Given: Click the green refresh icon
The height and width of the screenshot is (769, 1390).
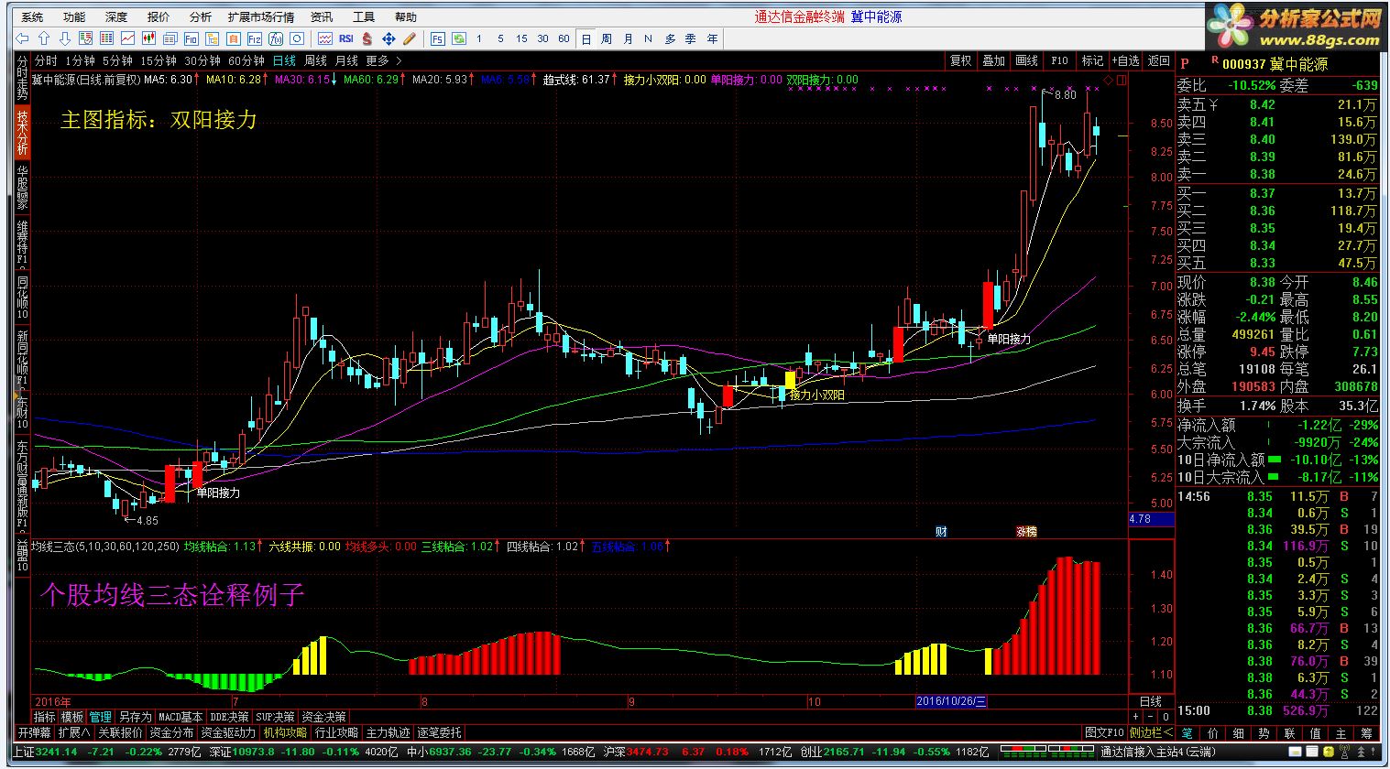Looking at the screenshot, I should click(x=458, y=38).
